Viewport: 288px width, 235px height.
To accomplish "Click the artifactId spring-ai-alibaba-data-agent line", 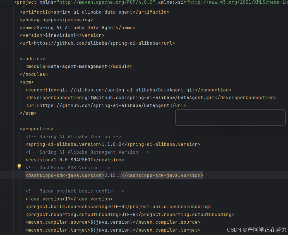I will point(94,12).
